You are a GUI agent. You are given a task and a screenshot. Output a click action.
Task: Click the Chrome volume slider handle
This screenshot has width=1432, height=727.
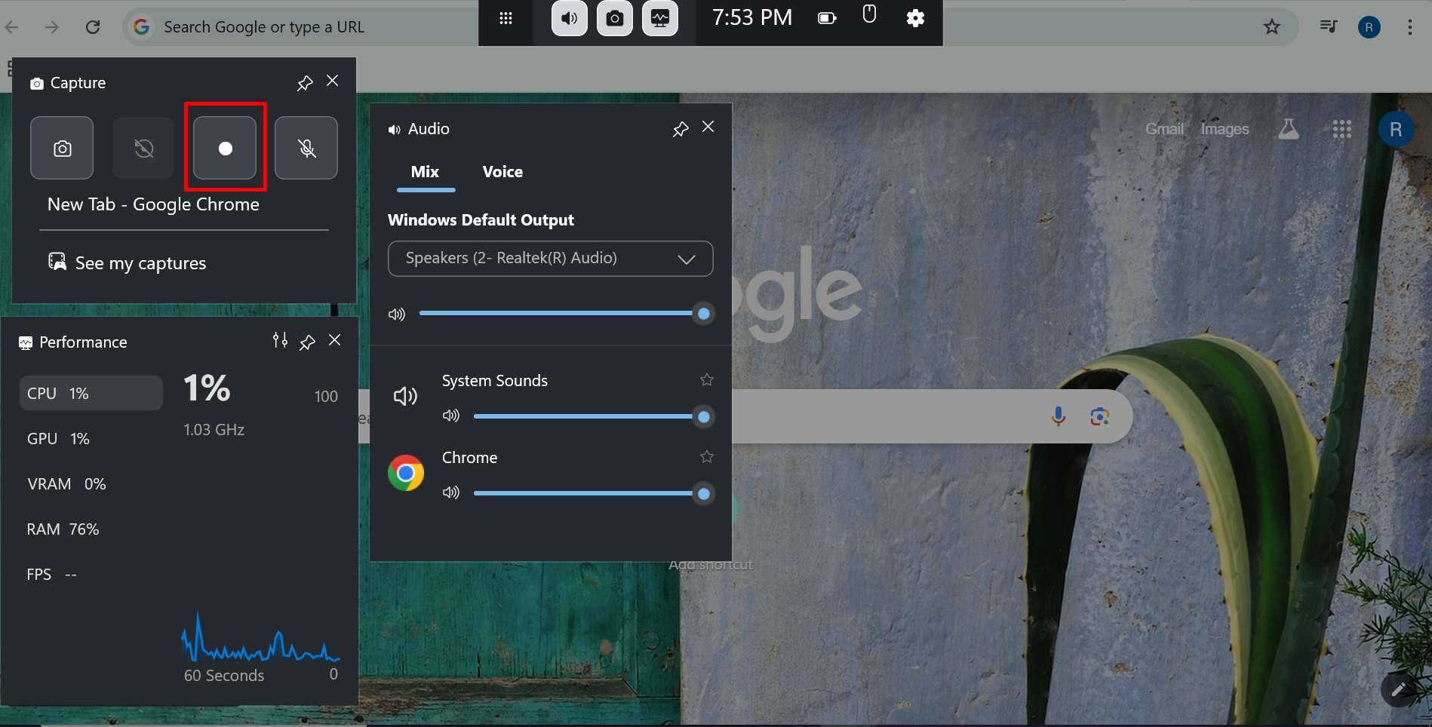[702, 493]
